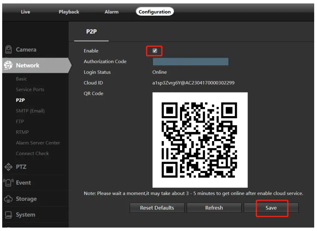317x231 pixels.
Task: Open the Camera settings label
Action: (26, 50)
